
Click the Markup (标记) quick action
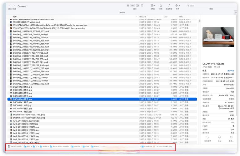coord(219,138)
